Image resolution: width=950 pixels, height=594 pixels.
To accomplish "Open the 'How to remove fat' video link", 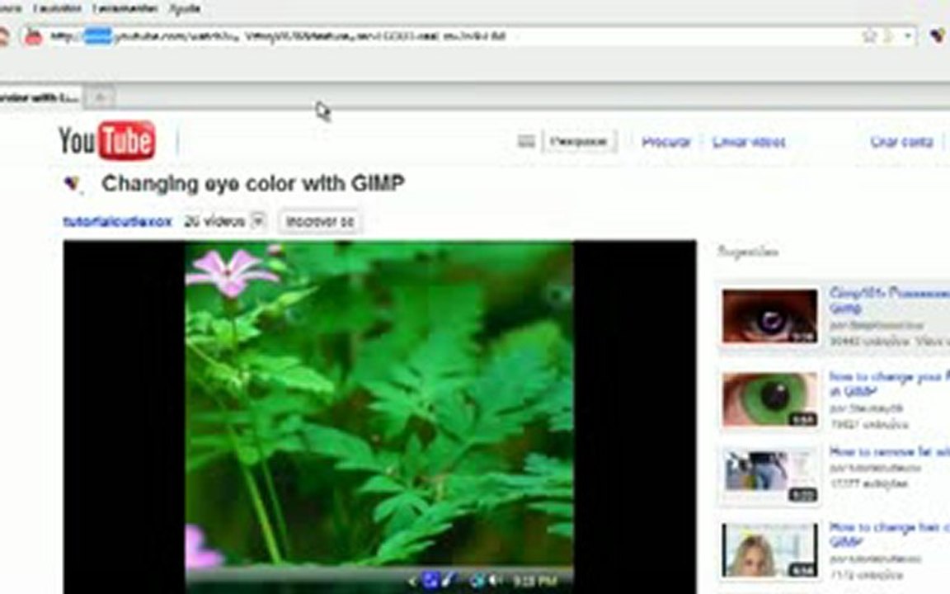I will (x=890, y=452).
